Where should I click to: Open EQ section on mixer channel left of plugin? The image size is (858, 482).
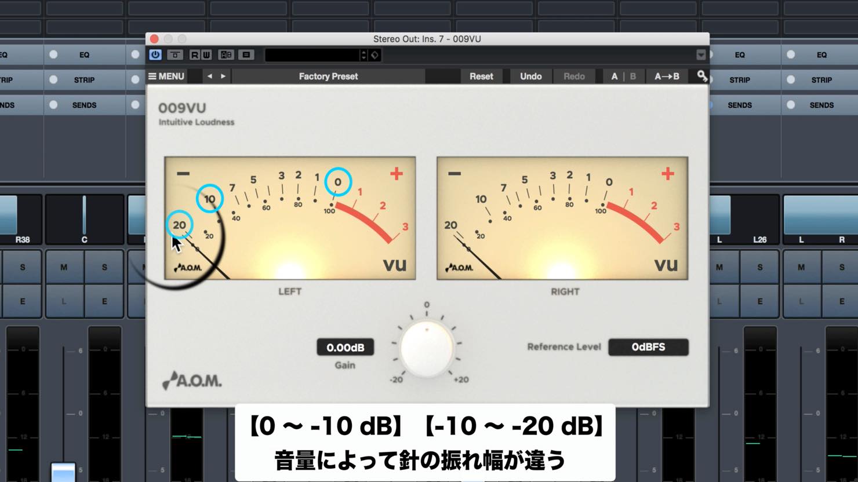coord(84,54)
